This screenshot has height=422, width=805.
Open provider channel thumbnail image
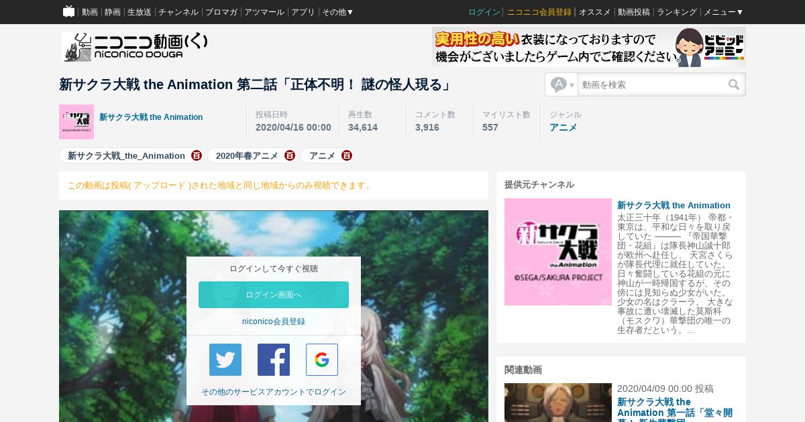pyautogui.click(x=558, y=252)
